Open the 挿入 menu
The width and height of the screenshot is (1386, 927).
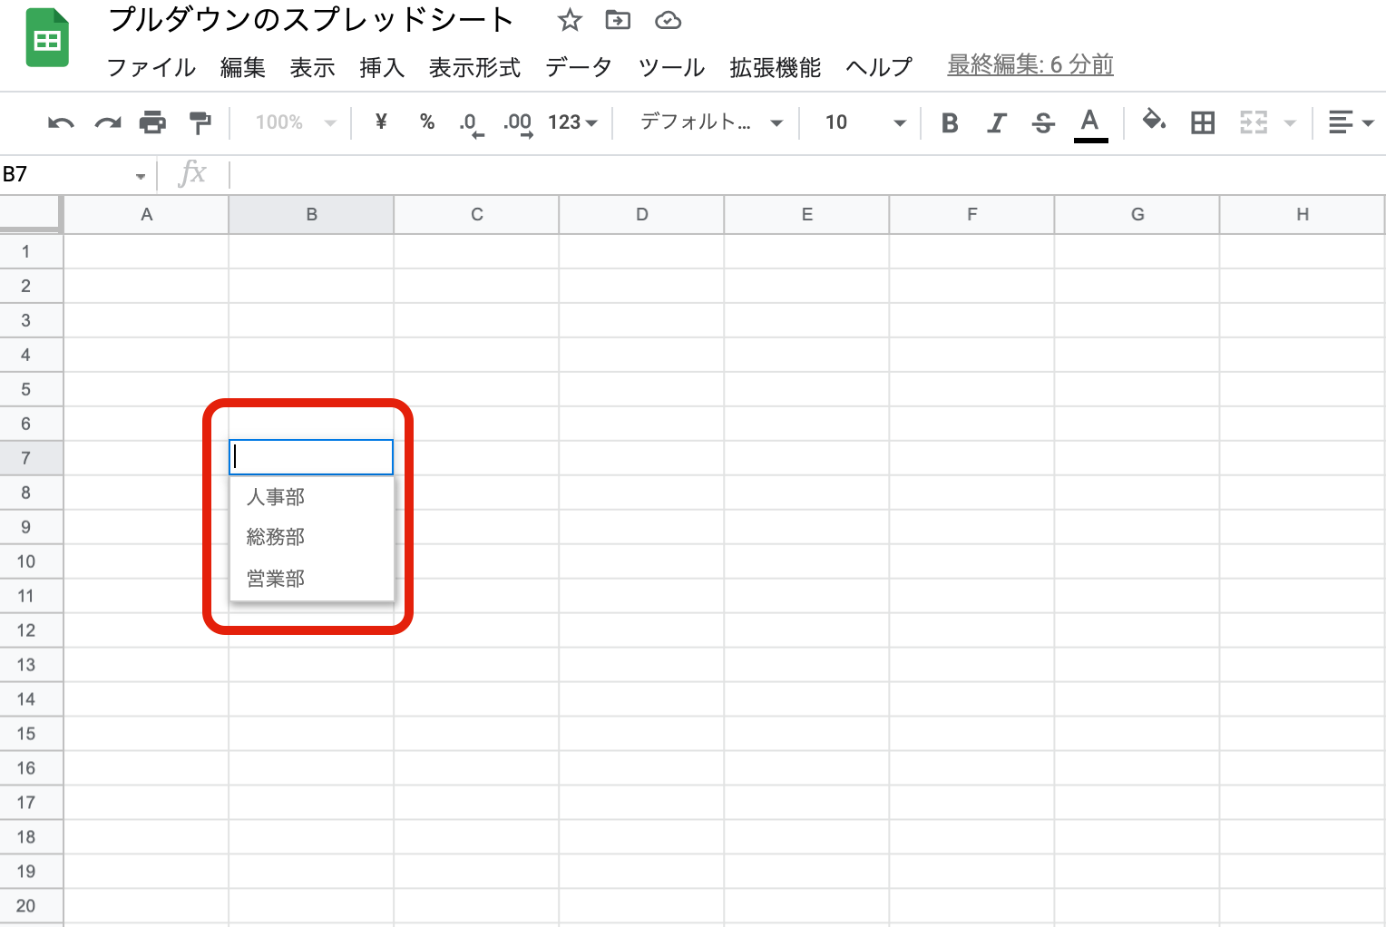(x=382, y=67)
